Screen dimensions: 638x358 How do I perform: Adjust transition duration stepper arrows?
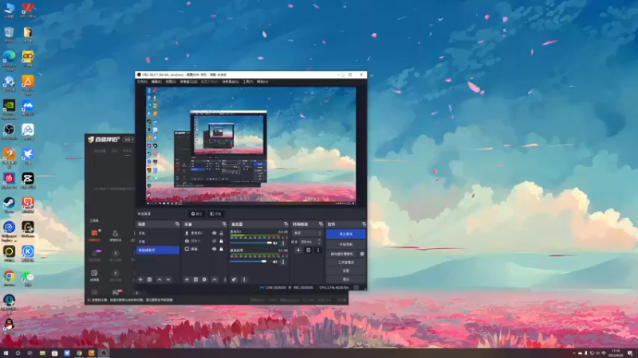[x=319, y=242]
